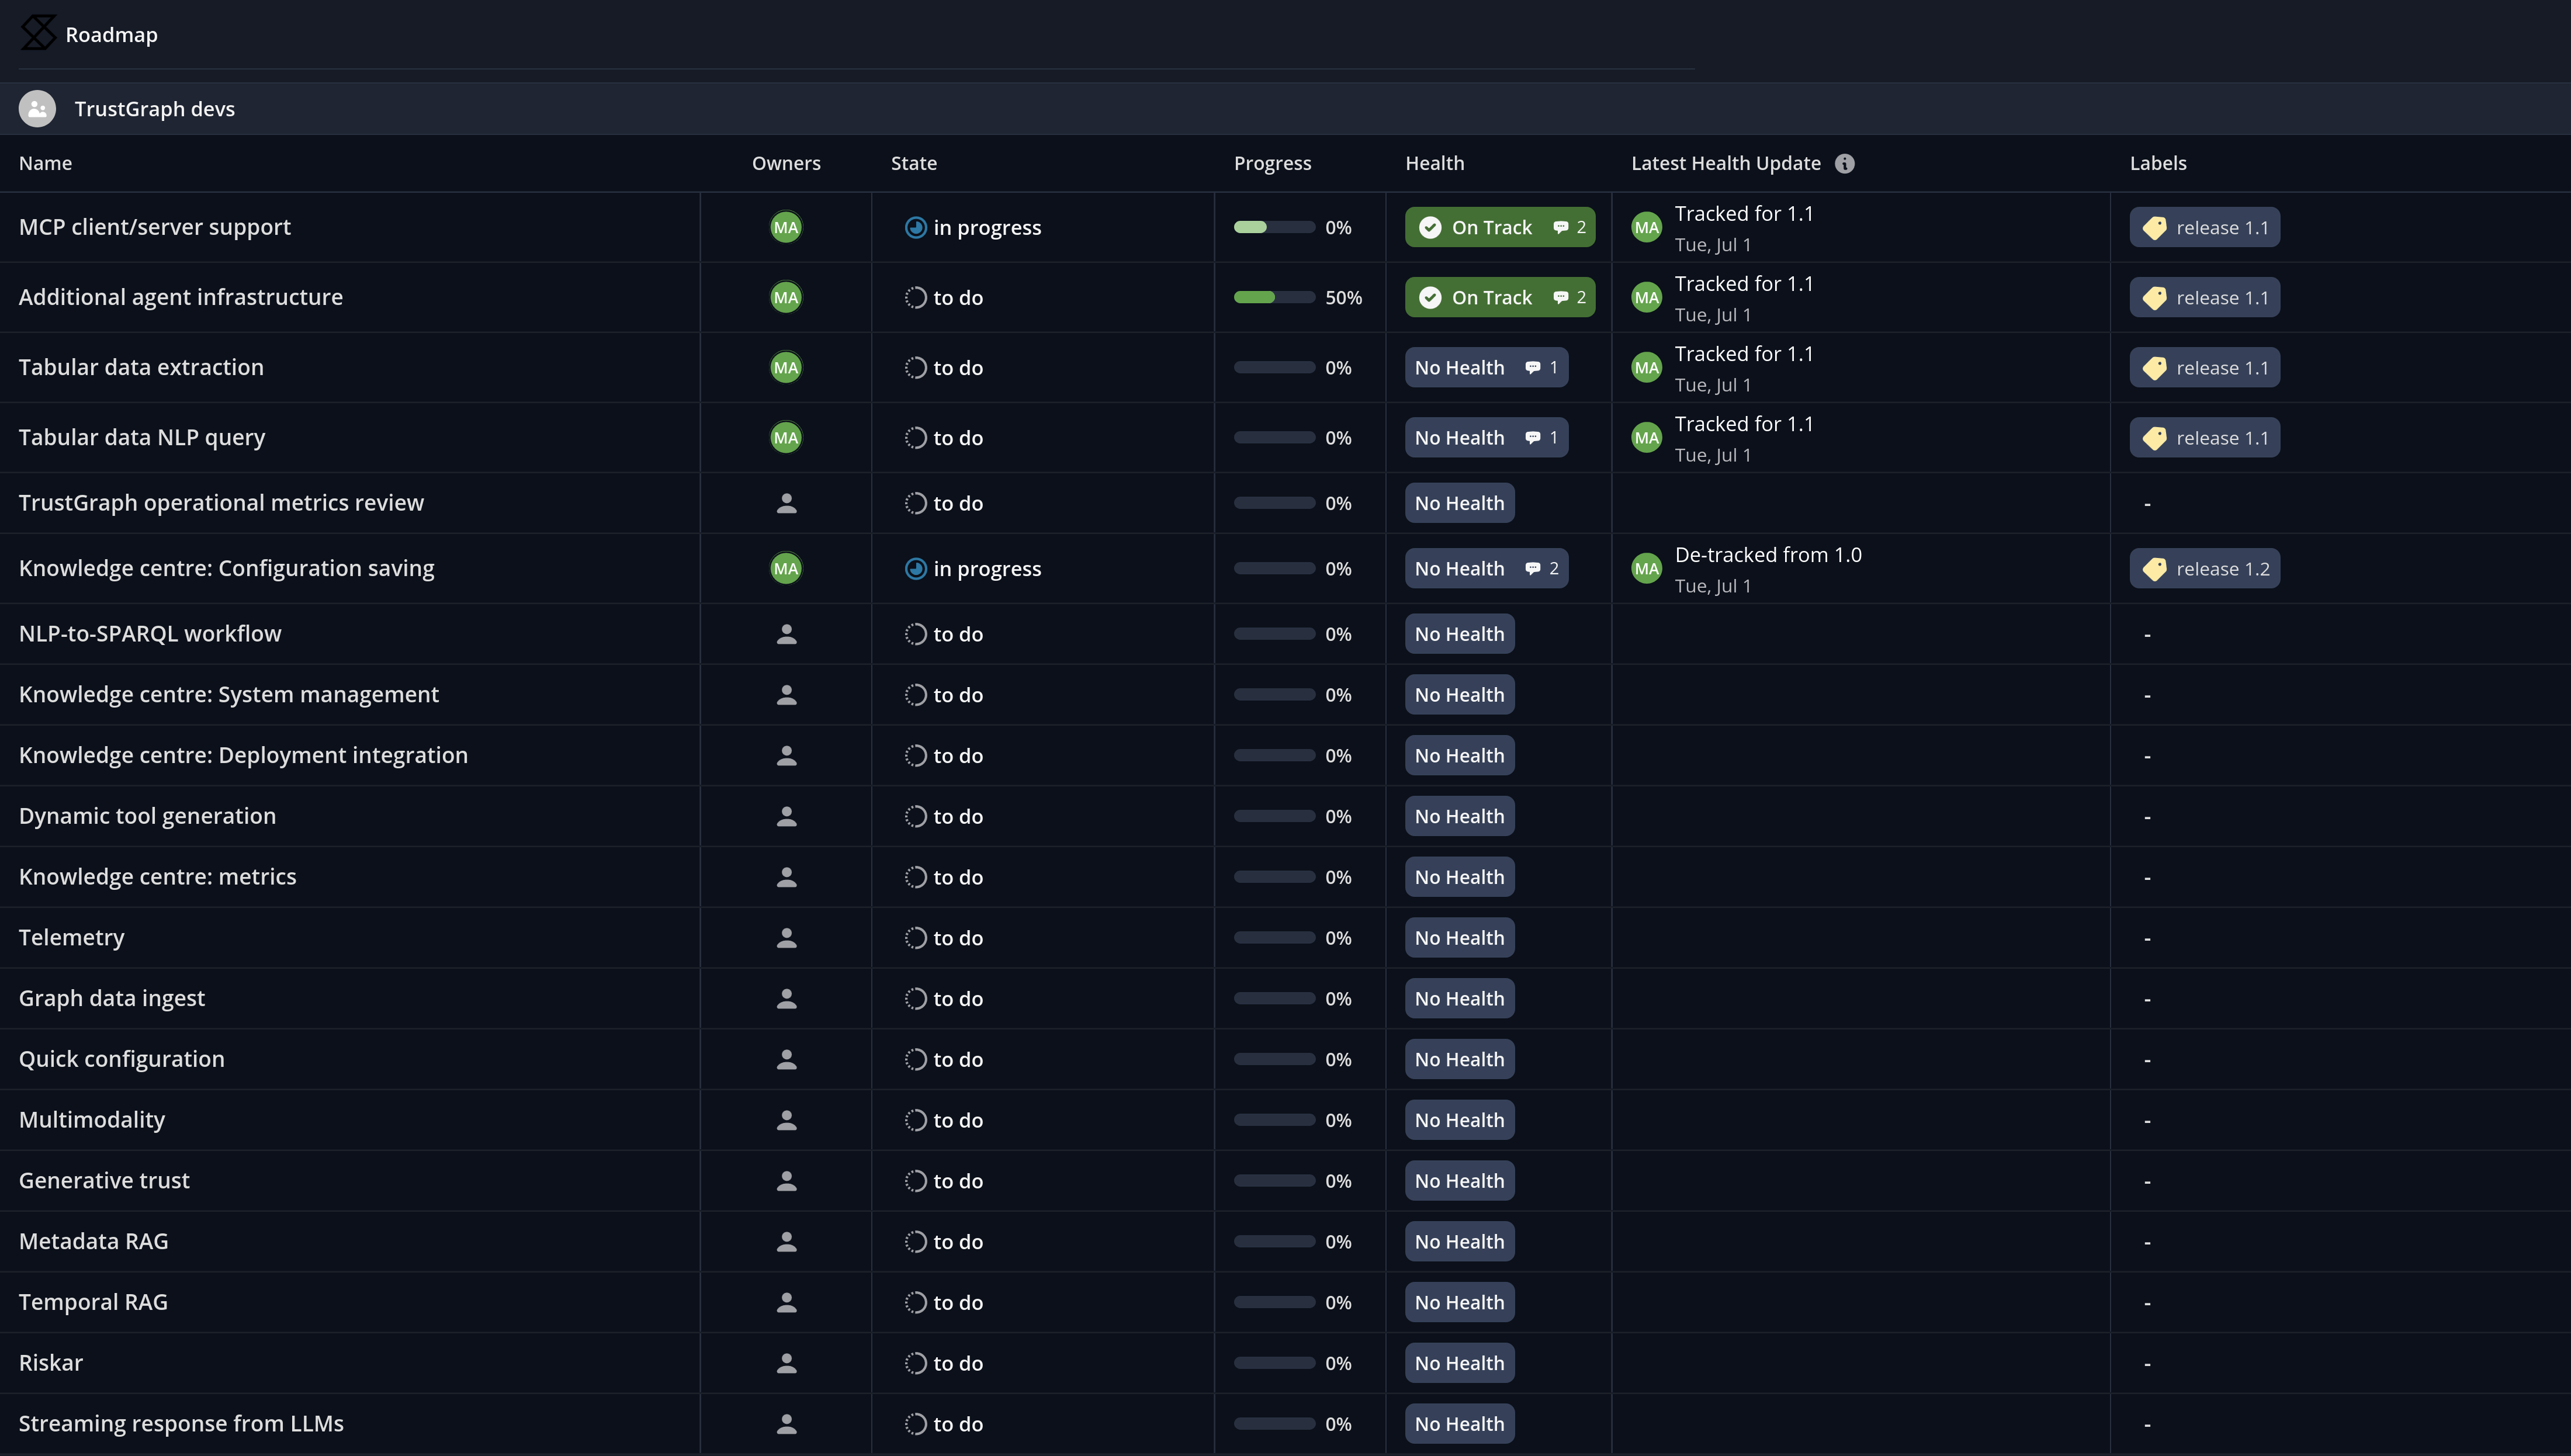
Task: Click health update MA avatar for De-tracked from 1.0
Action: click(x=1647, y=569)
